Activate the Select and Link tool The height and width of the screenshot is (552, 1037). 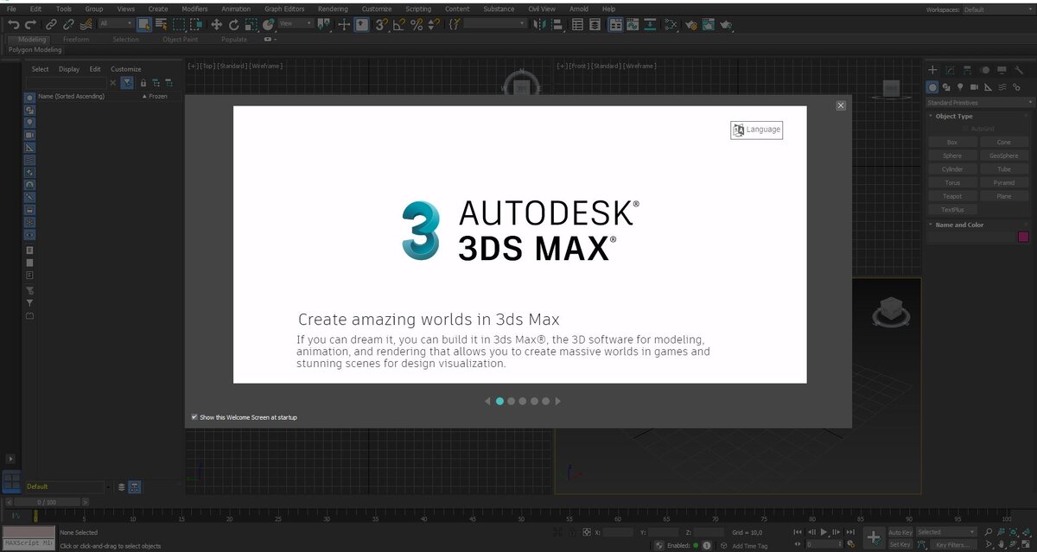51,25
